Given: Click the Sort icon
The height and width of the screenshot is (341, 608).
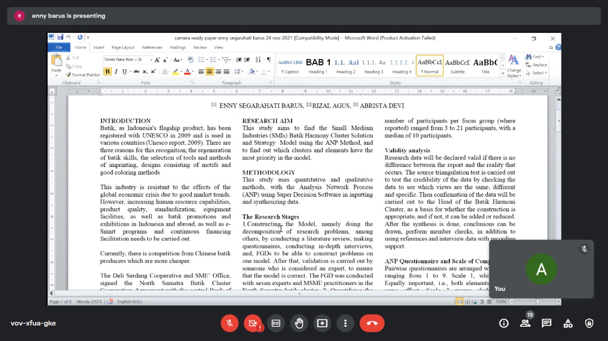Looking at the screenshot, I should (258, 60).
